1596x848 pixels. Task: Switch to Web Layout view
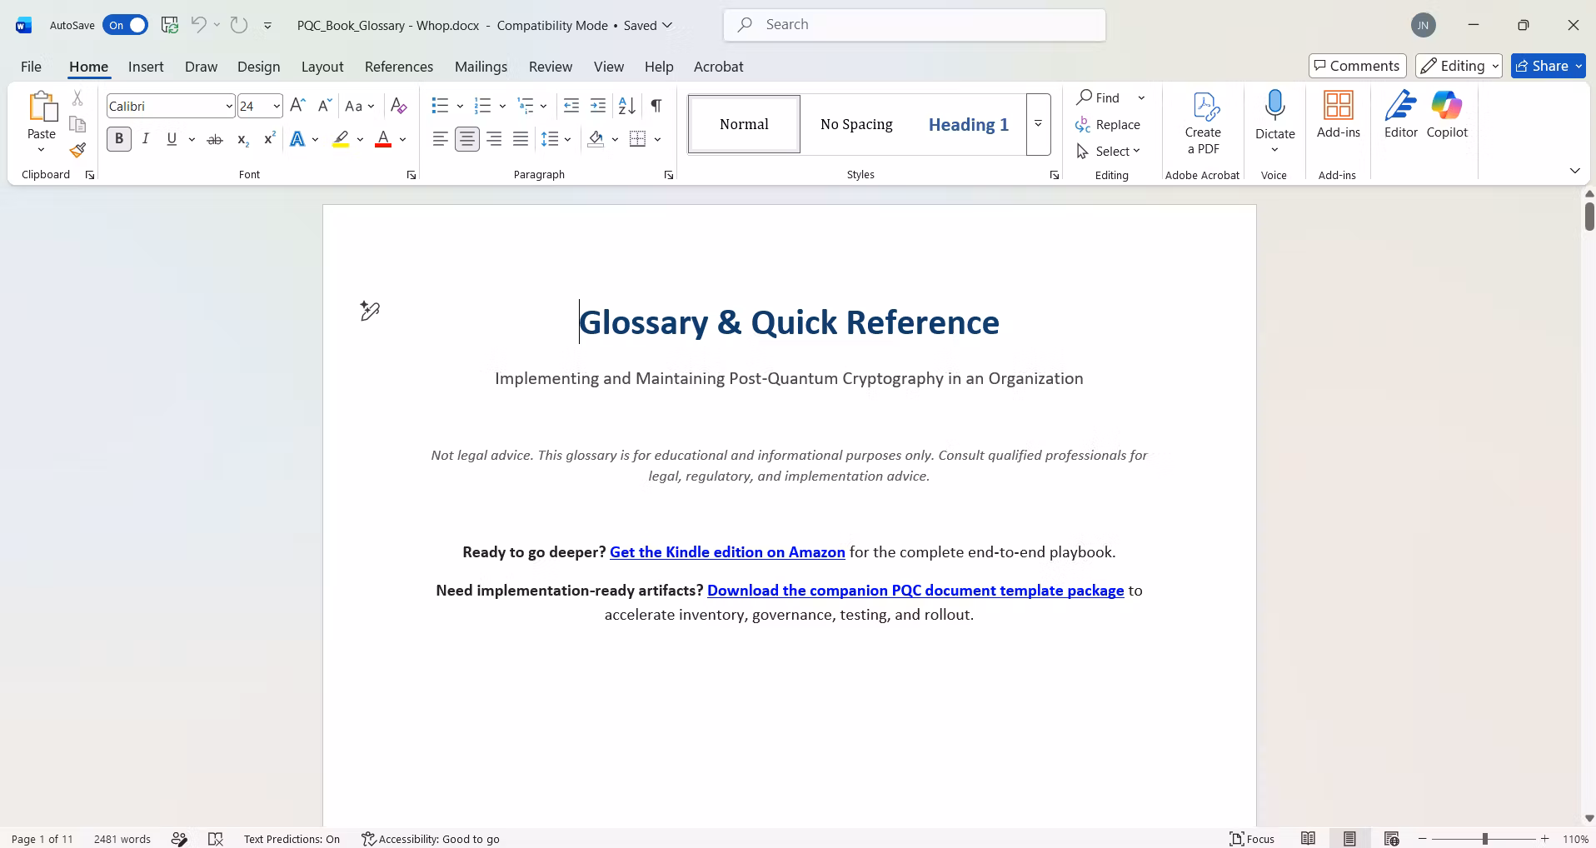click(1391, 839)
